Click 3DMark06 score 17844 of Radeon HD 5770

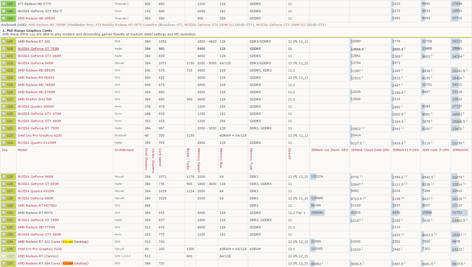pos(457,4)
